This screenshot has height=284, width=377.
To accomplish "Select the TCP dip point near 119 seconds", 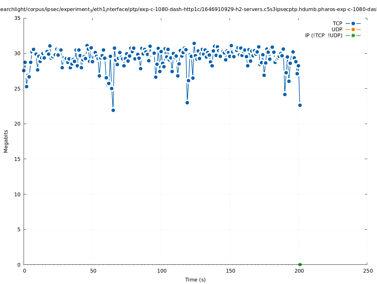I will pos(187,103).
